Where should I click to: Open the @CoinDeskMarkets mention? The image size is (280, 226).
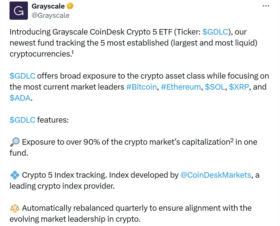216,175
